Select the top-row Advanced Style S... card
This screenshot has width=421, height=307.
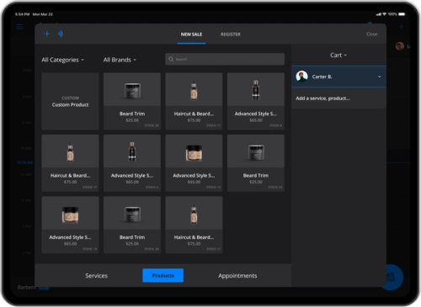click(x=256, y=102)
